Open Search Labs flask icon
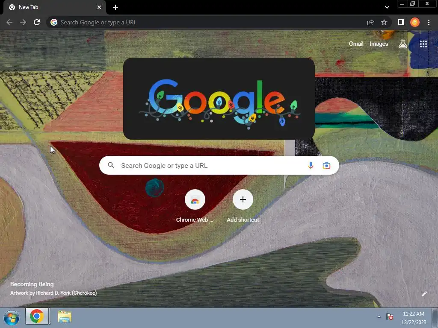 [403, 44]
